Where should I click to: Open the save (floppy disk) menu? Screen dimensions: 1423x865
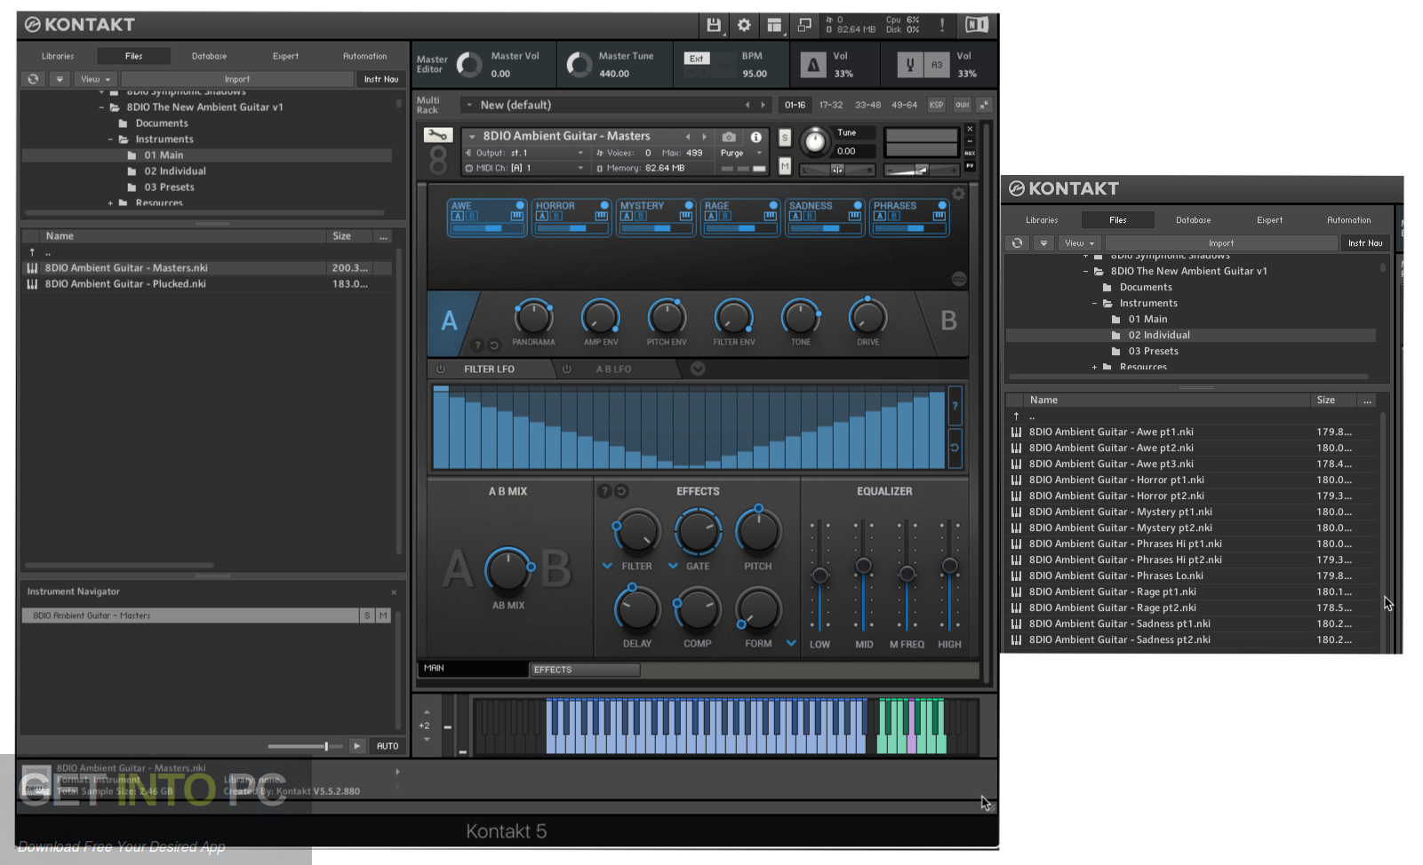point(714,25)
